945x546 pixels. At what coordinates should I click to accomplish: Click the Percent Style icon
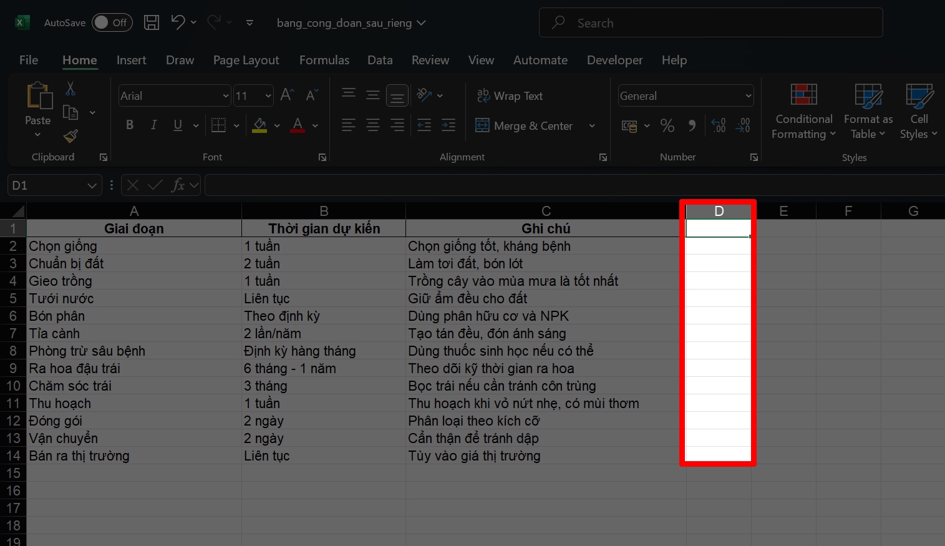tap(667, 125)
